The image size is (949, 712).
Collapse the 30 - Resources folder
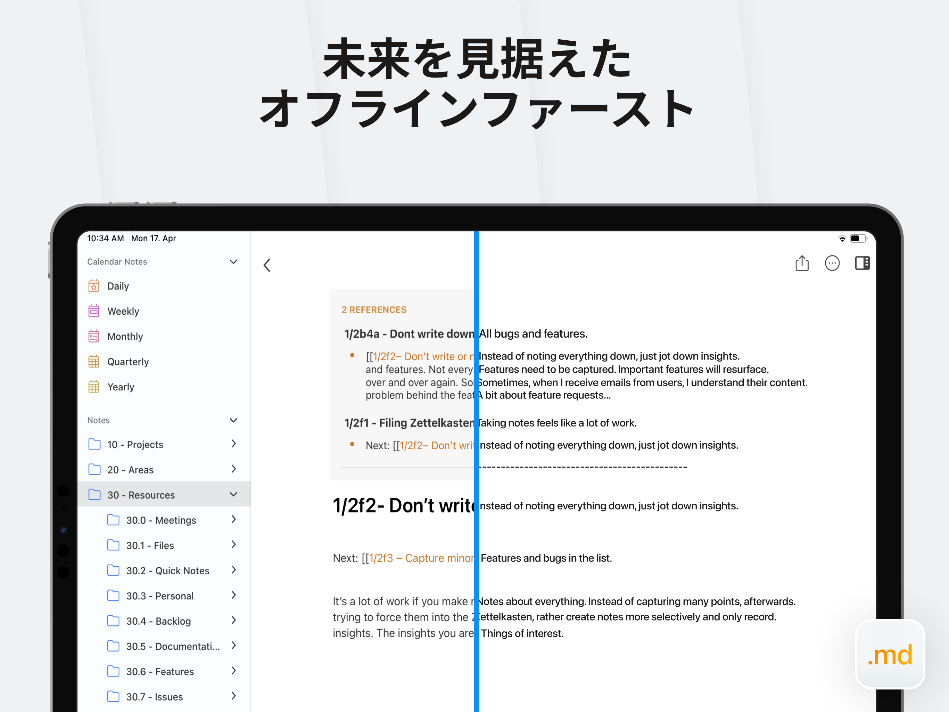click(233, 494)
